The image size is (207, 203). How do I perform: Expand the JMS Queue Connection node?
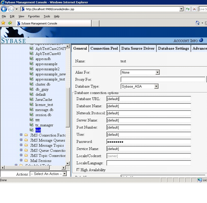[21, 150]
